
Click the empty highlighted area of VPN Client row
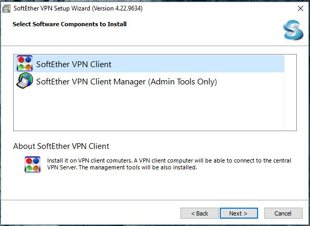(x=198, y=63)
